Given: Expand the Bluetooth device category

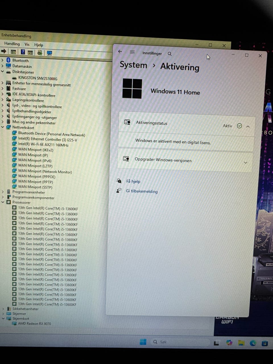Looking at the screenshot, I should coord(3,60).
